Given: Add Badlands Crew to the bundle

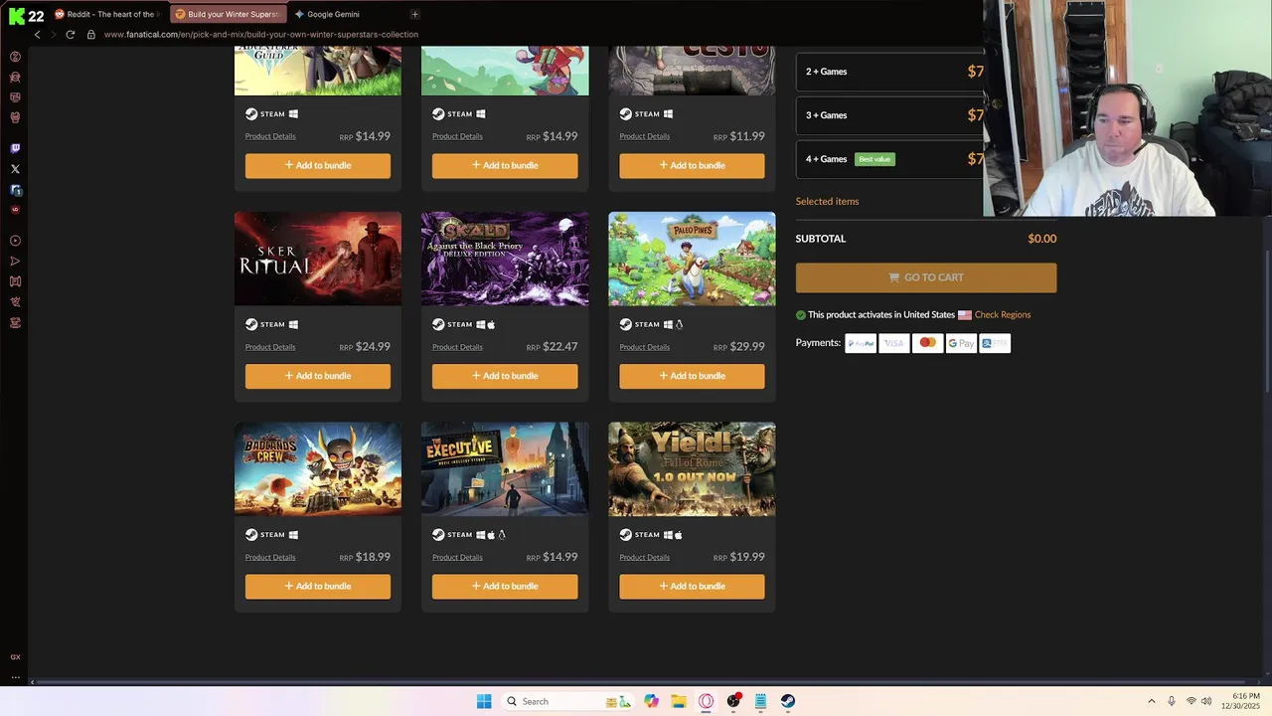Looking at the screenshot, I should click(x=318, y=587).
